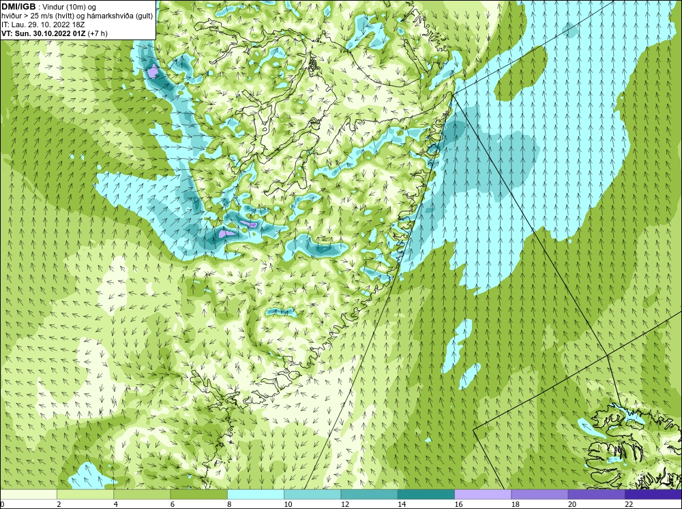Click the legend scale label '8'
This screenshot has height=509, width=682.
click(x=229, y=504)
